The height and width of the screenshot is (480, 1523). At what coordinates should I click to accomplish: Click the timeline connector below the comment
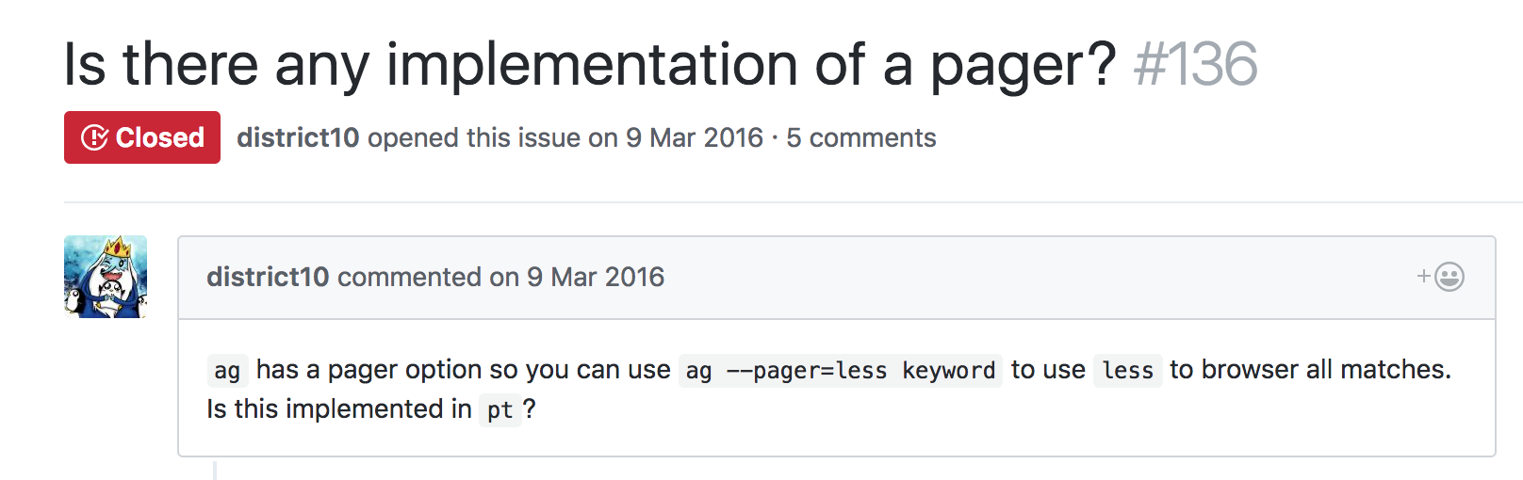pyautogui.click(x=215, y=470)
